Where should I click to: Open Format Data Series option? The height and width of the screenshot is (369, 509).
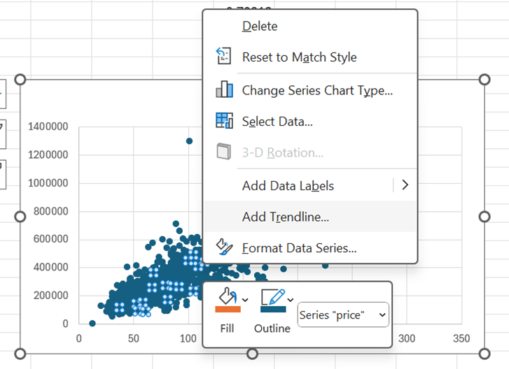click(x=300, y=247)
